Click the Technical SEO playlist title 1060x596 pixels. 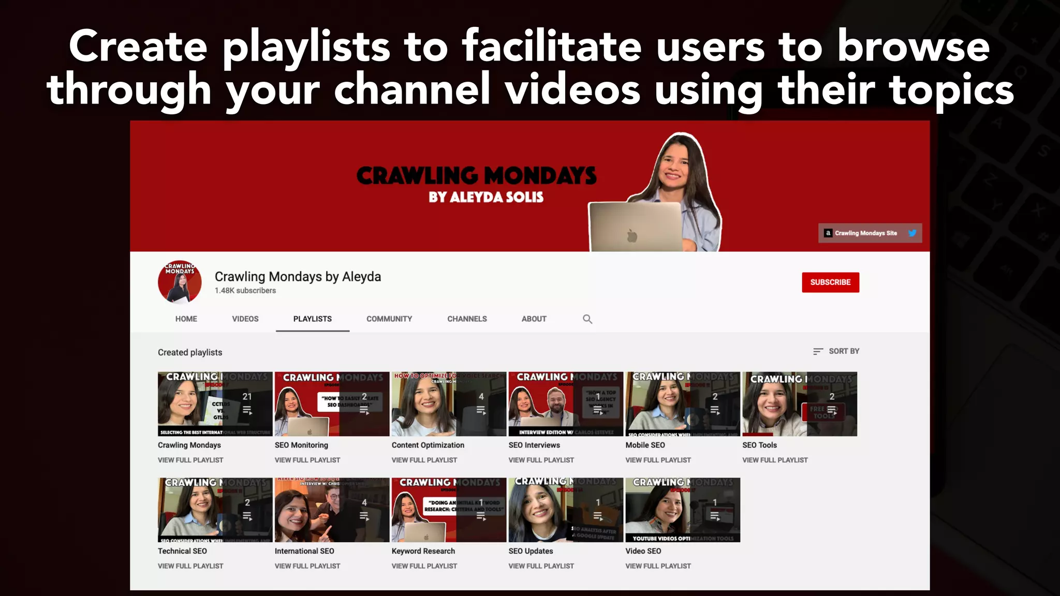point(182,551)
